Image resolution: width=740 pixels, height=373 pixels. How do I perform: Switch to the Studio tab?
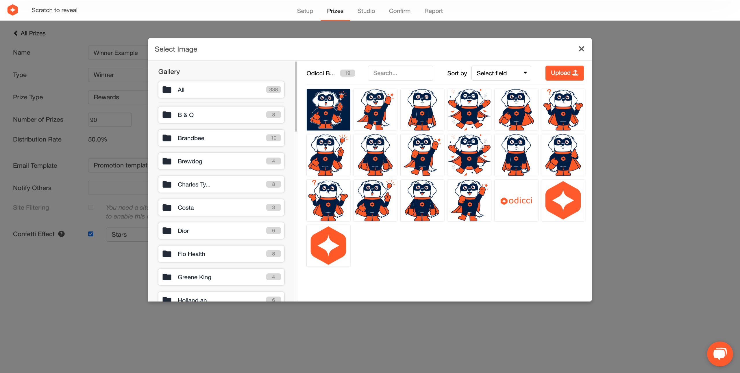point(366,11)
